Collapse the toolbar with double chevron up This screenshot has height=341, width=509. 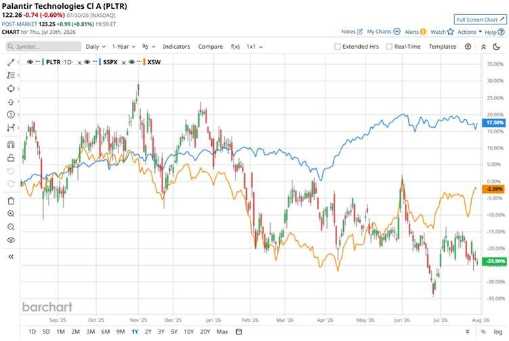pyautogui.click(x=483, y=47)
